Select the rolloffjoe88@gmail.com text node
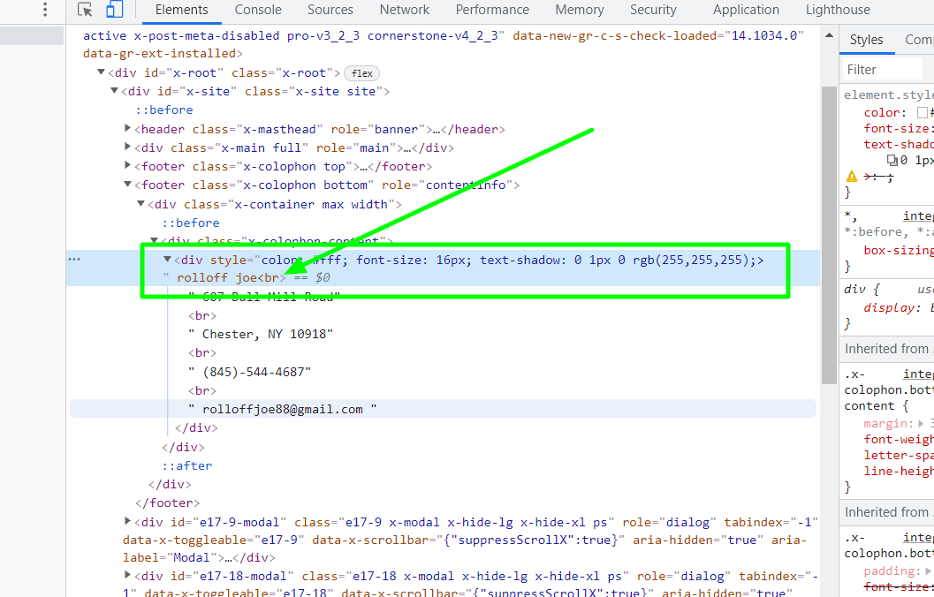The height and width of the screenshot is (597, 934). (x=283, y=409)
